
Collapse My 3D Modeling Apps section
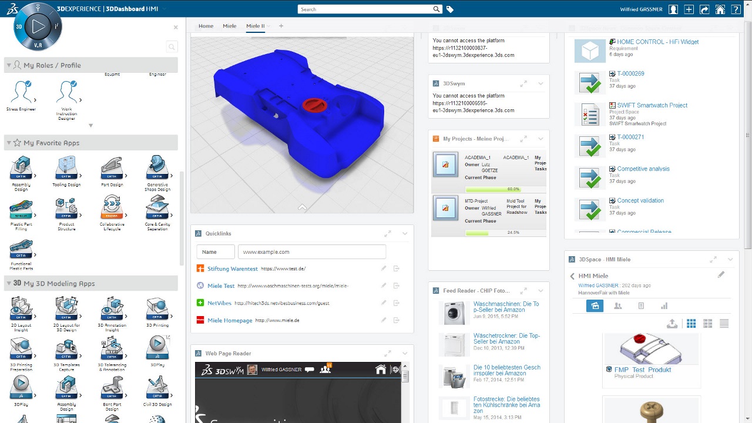pyautogui.click(x=9, y=283)
